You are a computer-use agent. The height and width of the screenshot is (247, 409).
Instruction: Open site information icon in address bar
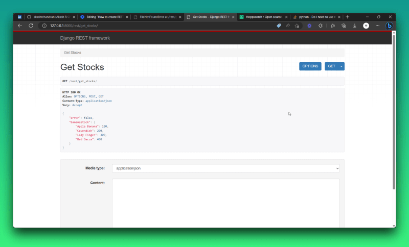[44, 26]
